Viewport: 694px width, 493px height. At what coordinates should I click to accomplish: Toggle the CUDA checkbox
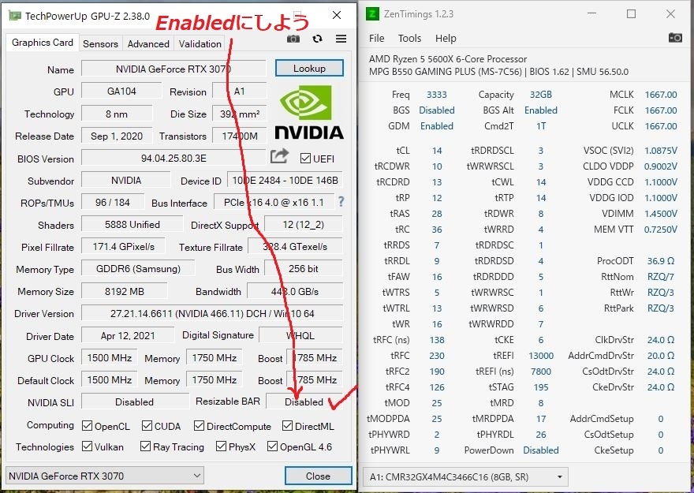point(147,426)
